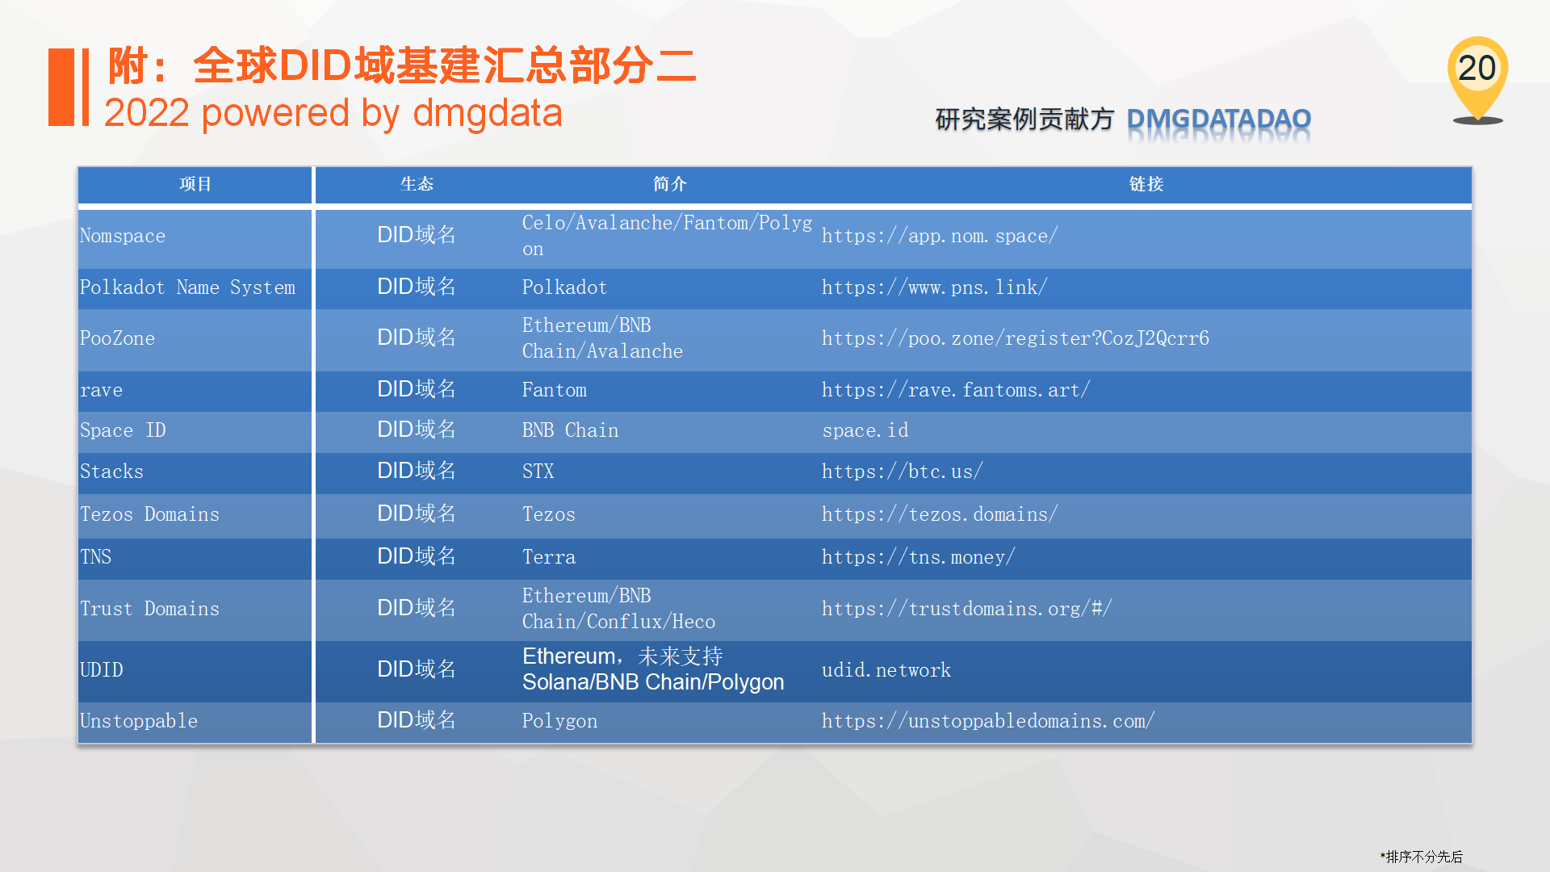Viewport: 1550px width, 872px height.
Task: Click the 简介 column header
Action: 669,184
